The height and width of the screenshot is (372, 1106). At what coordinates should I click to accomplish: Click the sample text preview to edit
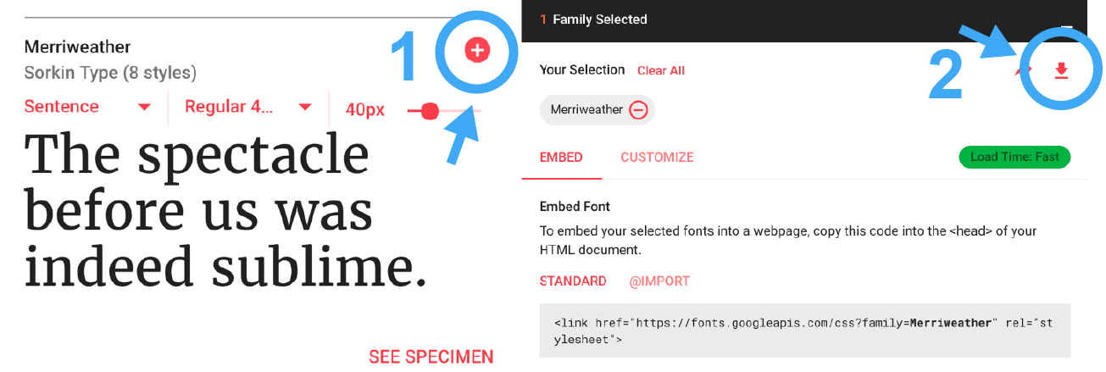pos(225,209)
